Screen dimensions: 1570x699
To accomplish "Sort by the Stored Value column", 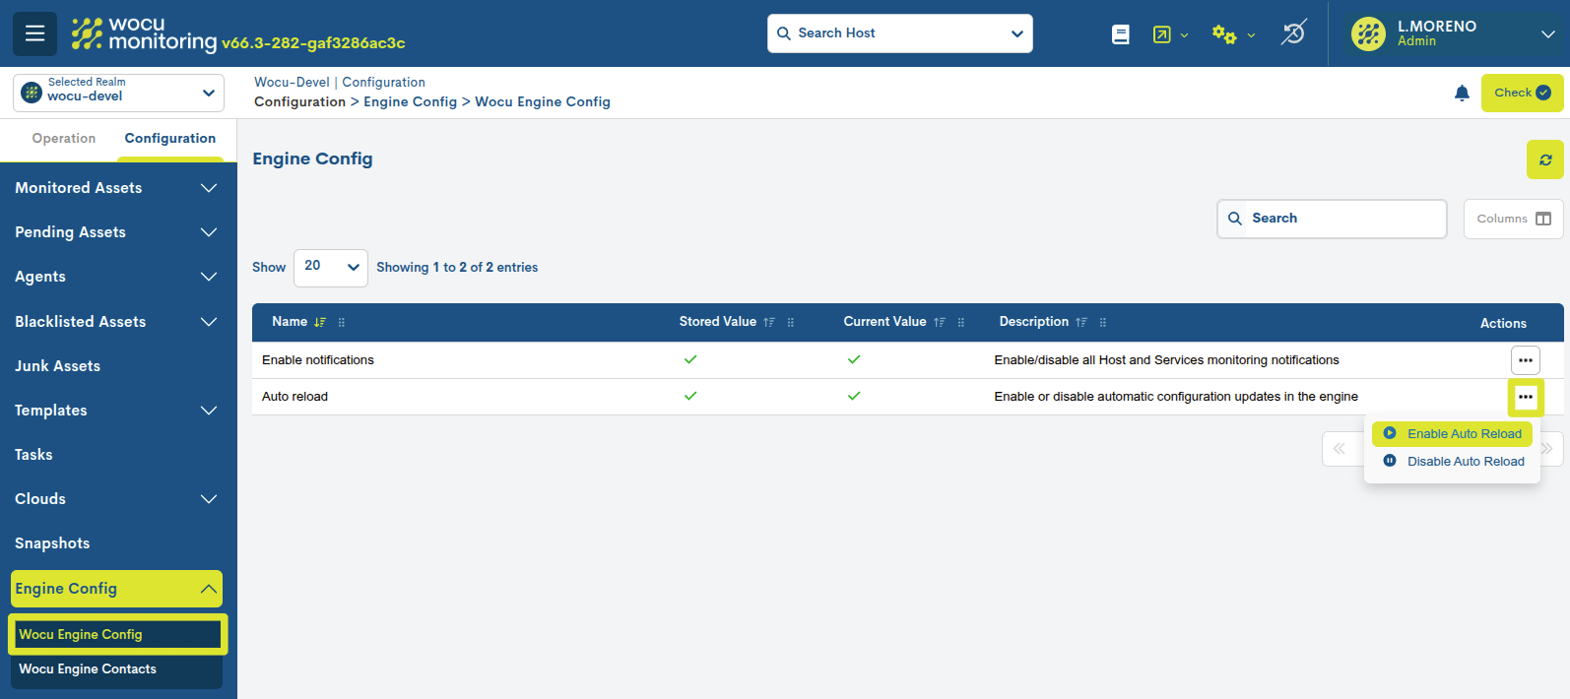I will (x=769, y=323).
